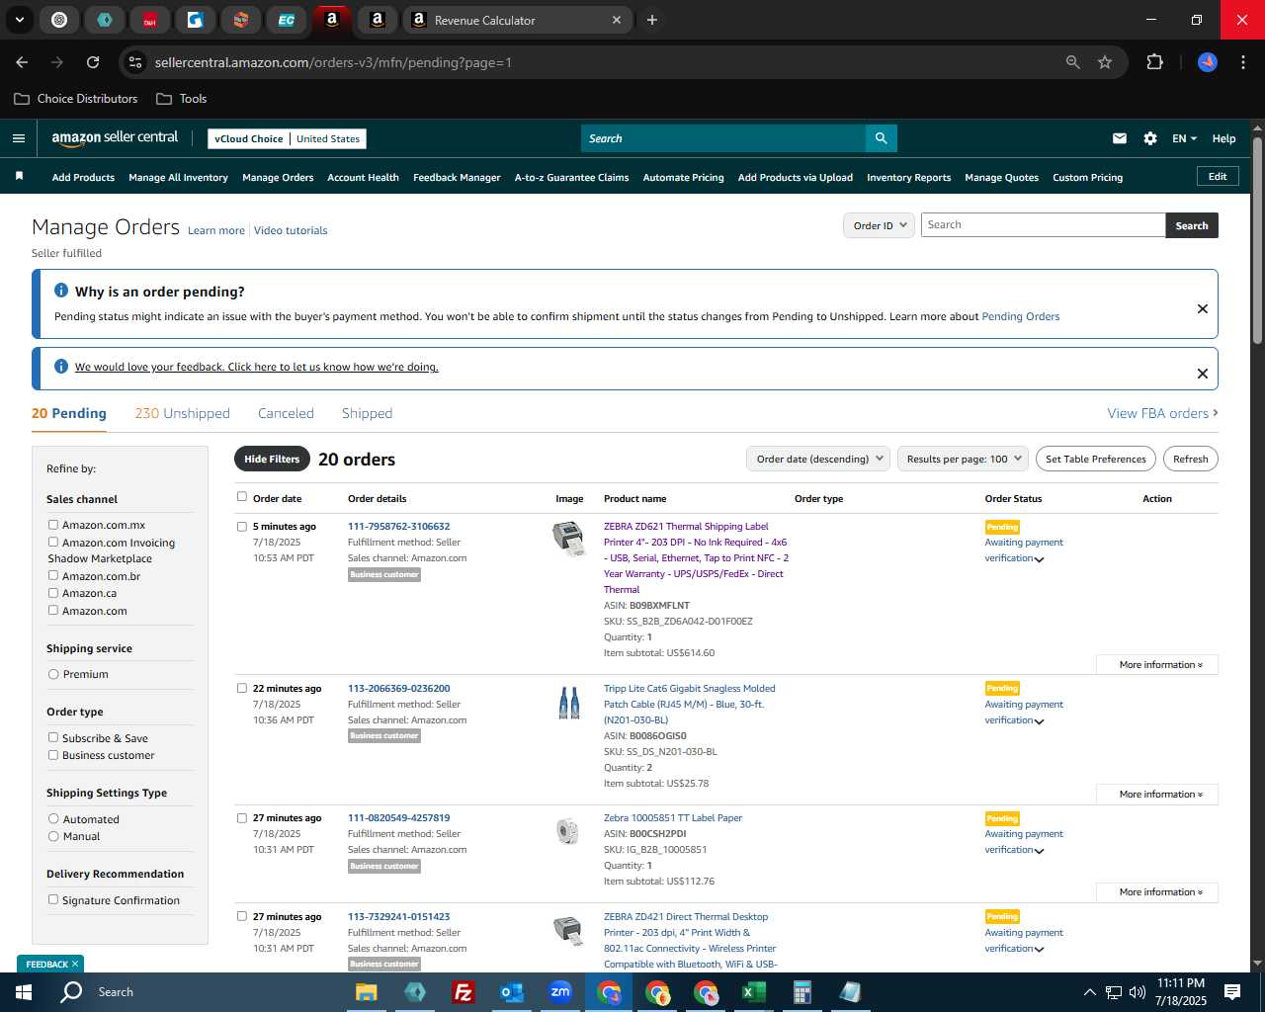Close the FEEDBACK tab X
This screenshot has height=1012, width=1265.
pyautogui.click(x=75, y=964)
